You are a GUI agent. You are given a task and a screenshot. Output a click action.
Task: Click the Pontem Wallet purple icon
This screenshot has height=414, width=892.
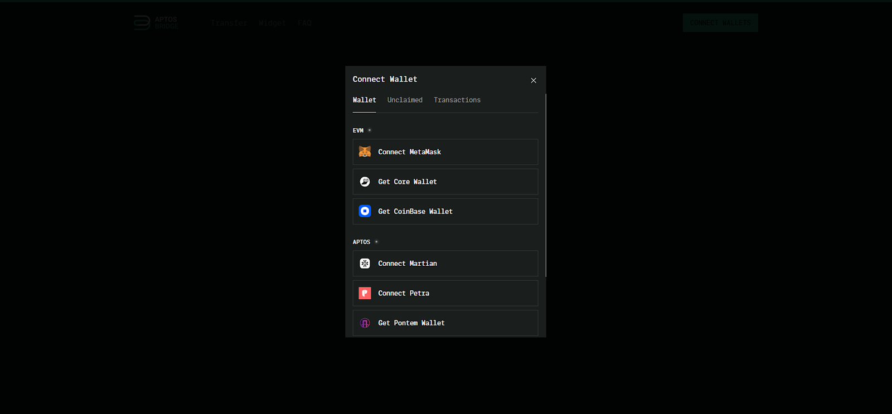[x=365, y=323]
